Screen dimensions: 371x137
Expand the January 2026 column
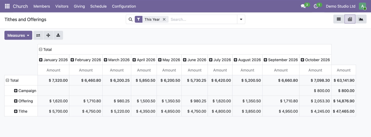53,60
